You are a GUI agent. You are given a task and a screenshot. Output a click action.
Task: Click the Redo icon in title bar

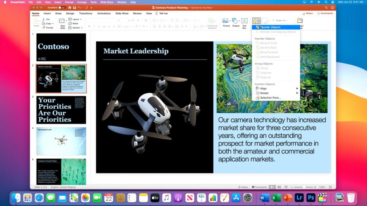coord(86,8)
